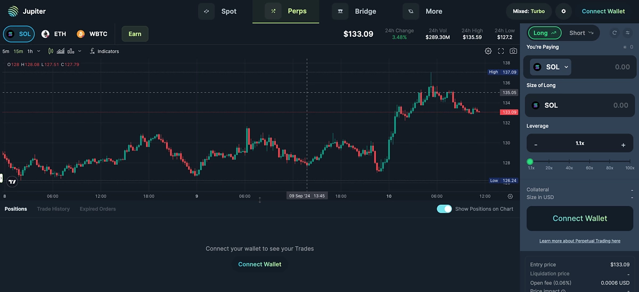Click the large Connect Wallet button in trade panel
Viewport: 639px width, 292px height.
click(x=580, y=219)
